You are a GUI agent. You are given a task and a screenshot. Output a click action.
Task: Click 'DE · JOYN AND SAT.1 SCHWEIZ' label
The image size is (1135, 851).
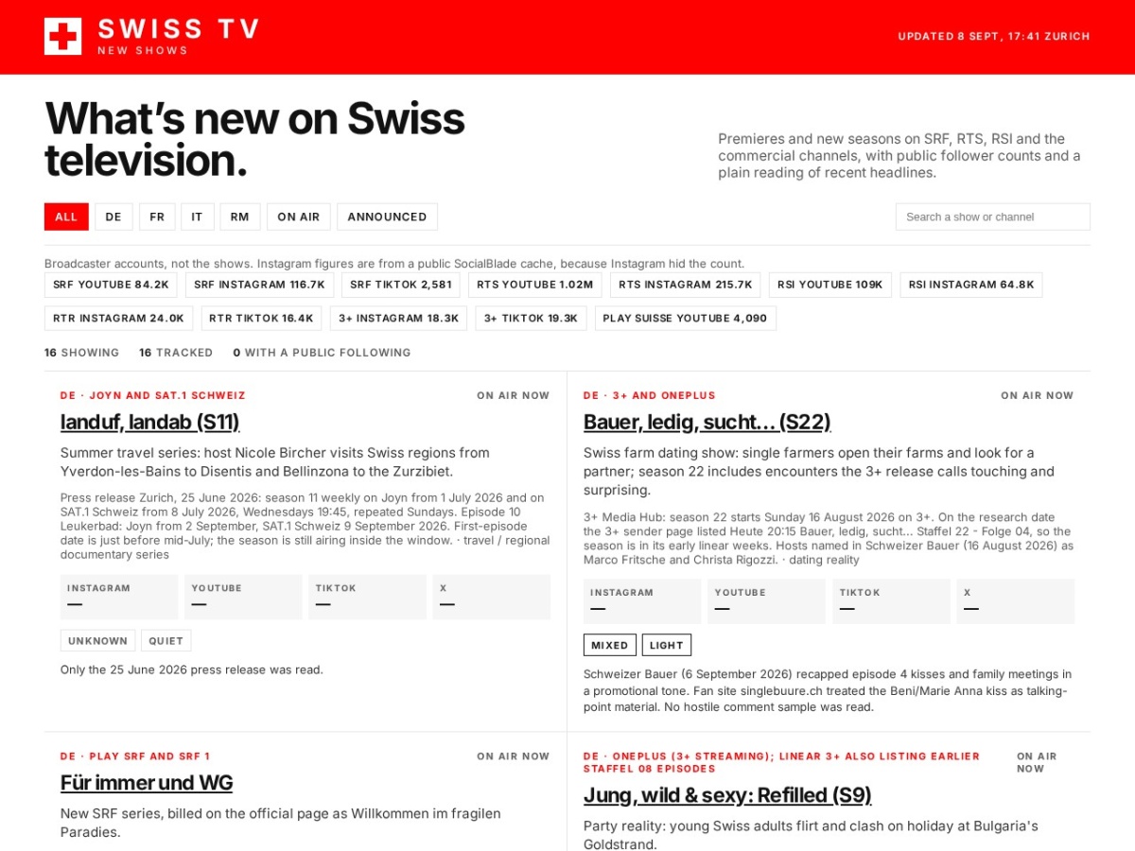click(x=153, y=395)
